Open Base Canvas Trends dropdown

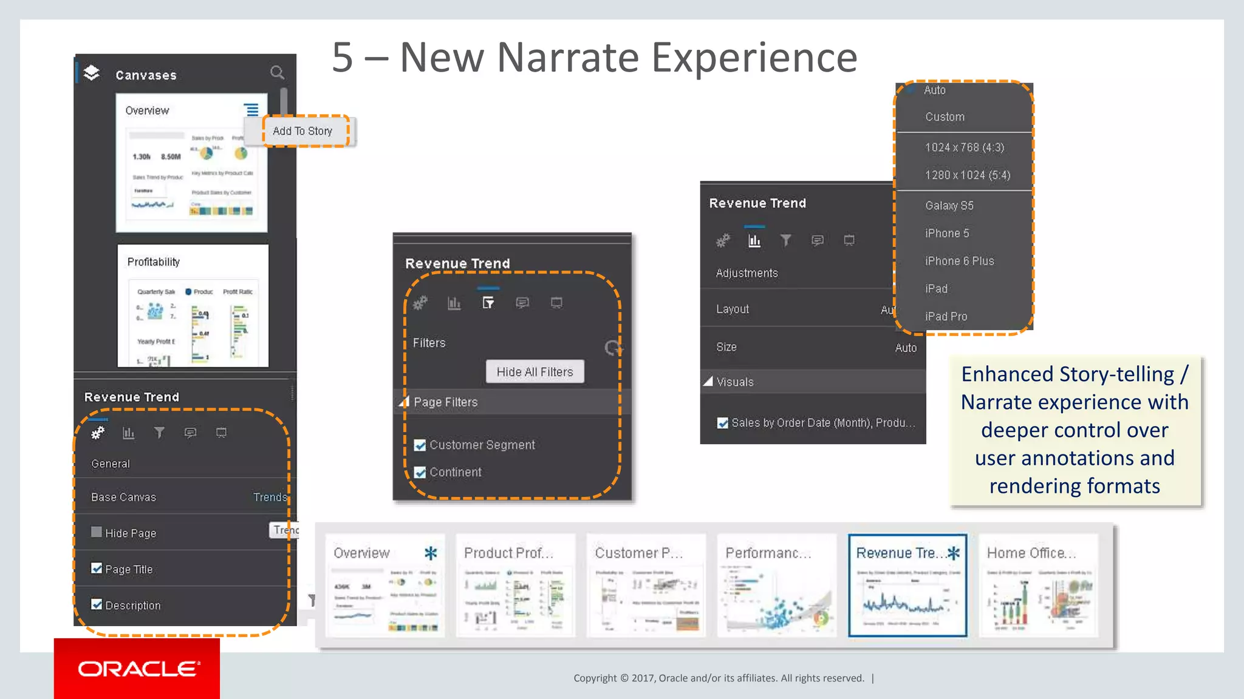pos(270,497)
